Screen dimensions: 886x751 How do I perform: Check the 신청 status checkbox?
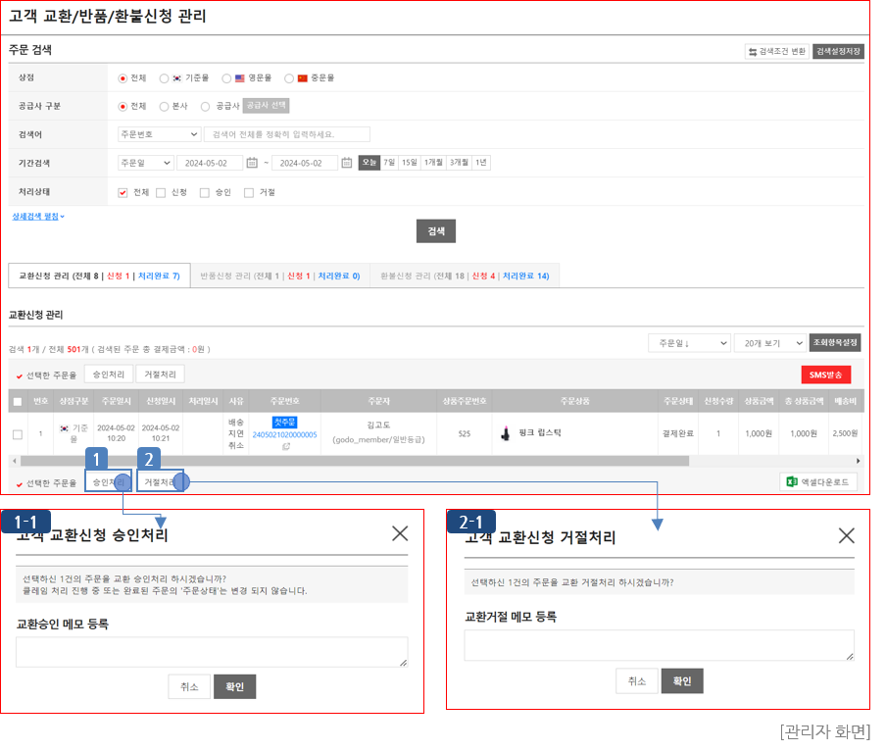161,192
